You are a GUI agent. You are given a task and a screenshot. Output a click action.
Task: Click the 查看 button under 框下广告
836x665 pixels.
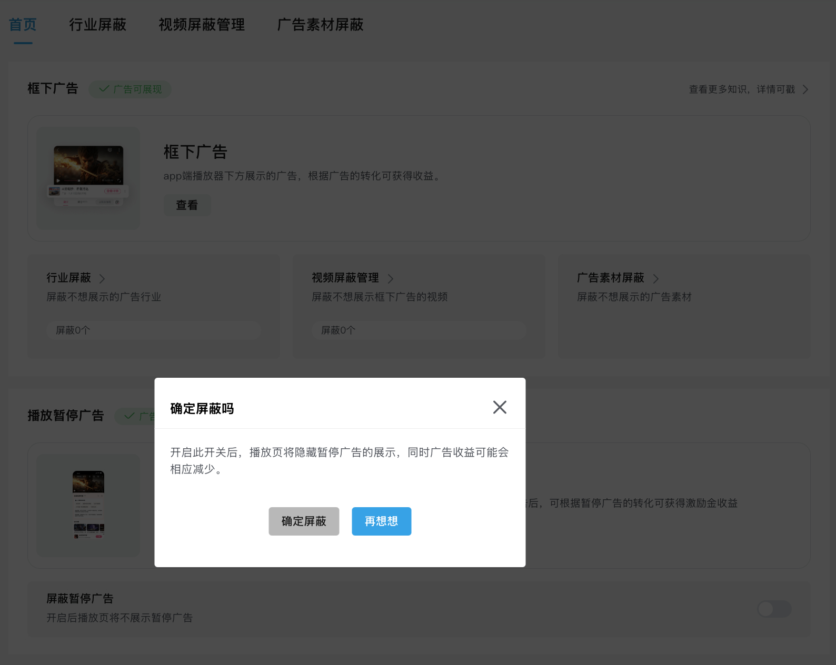coord(187,205)
